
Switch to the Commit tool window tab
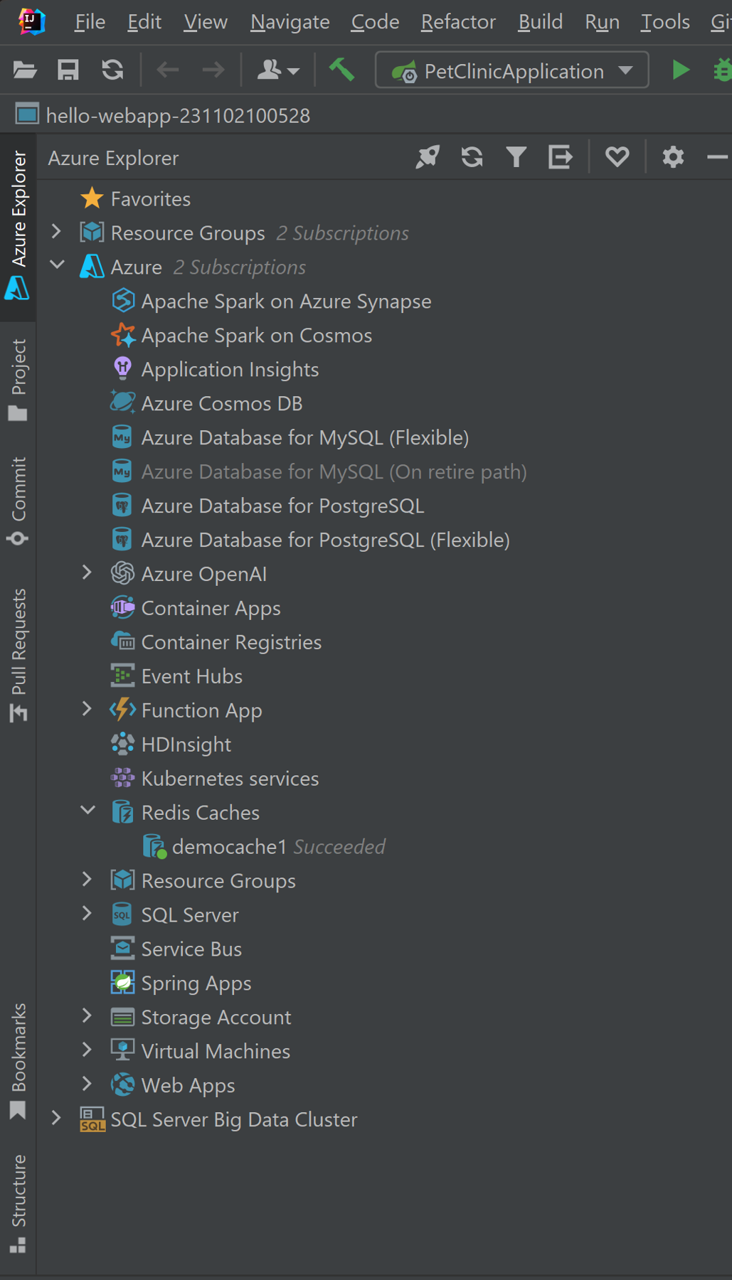click(x=18, y=501)
